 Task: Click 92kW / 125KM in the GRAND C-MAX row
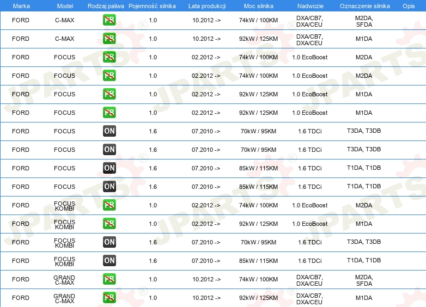(258, 298)
